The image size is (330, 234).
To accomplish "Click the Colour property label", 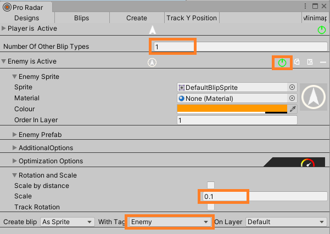I will coord(25,109).
